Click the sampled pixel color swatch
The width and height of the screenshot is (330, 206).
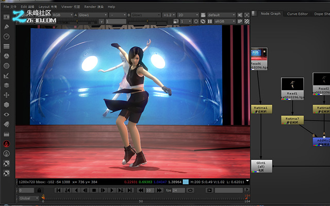(x=186, y=182)
